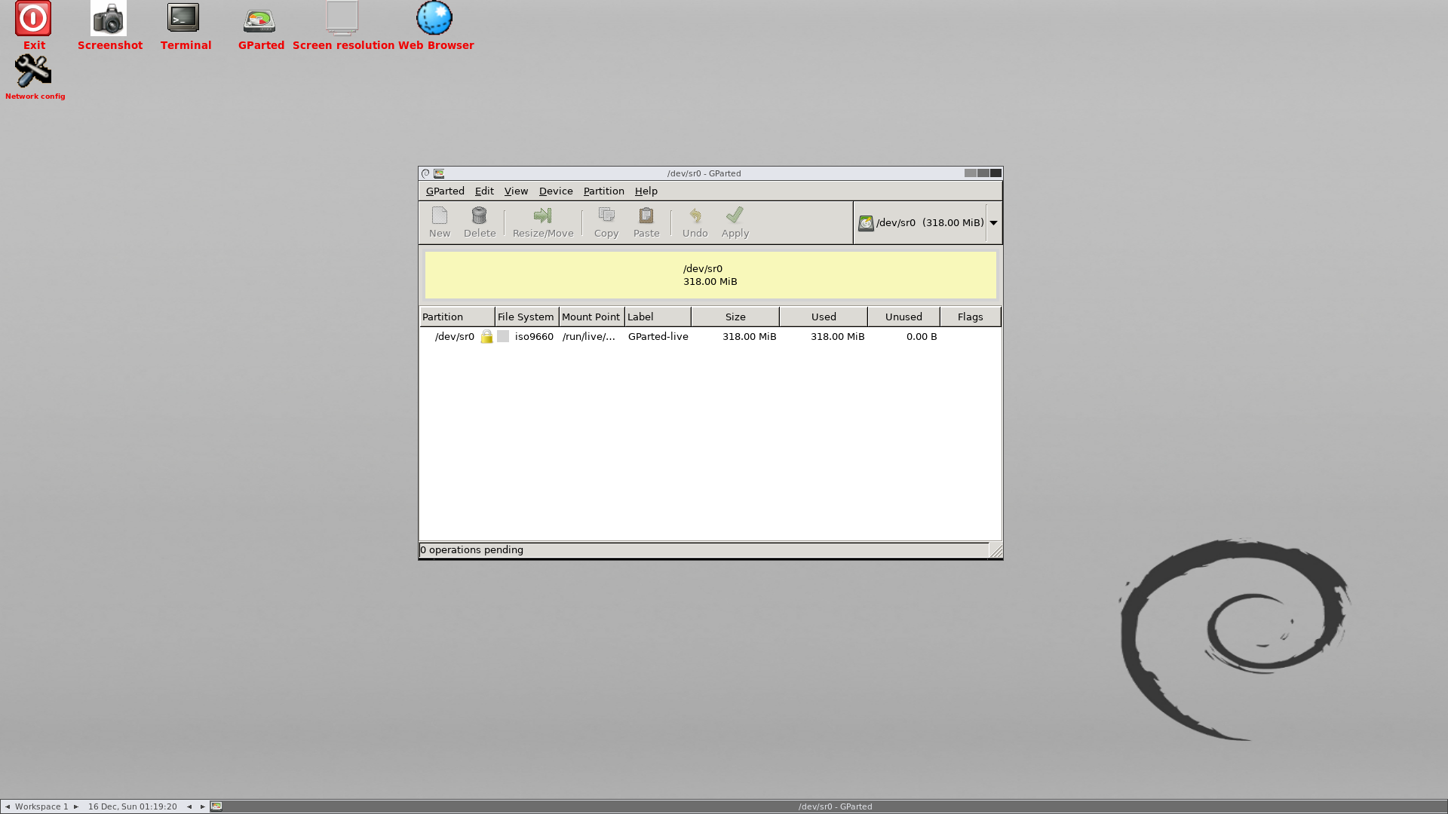The width and height of the screenshot is (1448, 814).
Task: Click the GParted-live label cell
Action: point(658,337)
